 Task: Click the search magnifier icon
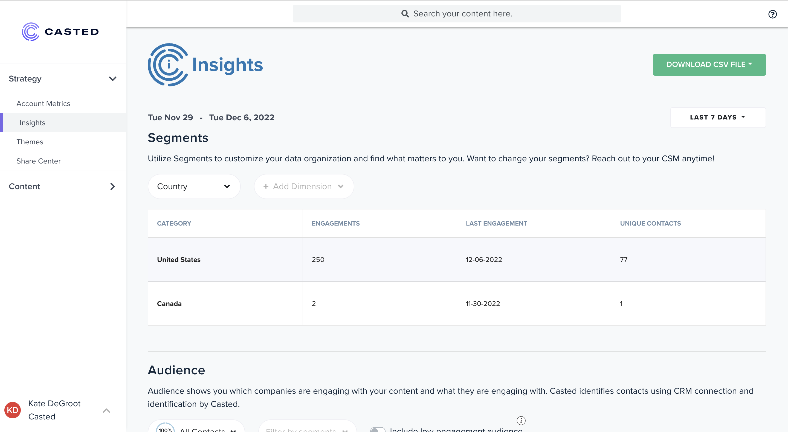tap(405, 14)
